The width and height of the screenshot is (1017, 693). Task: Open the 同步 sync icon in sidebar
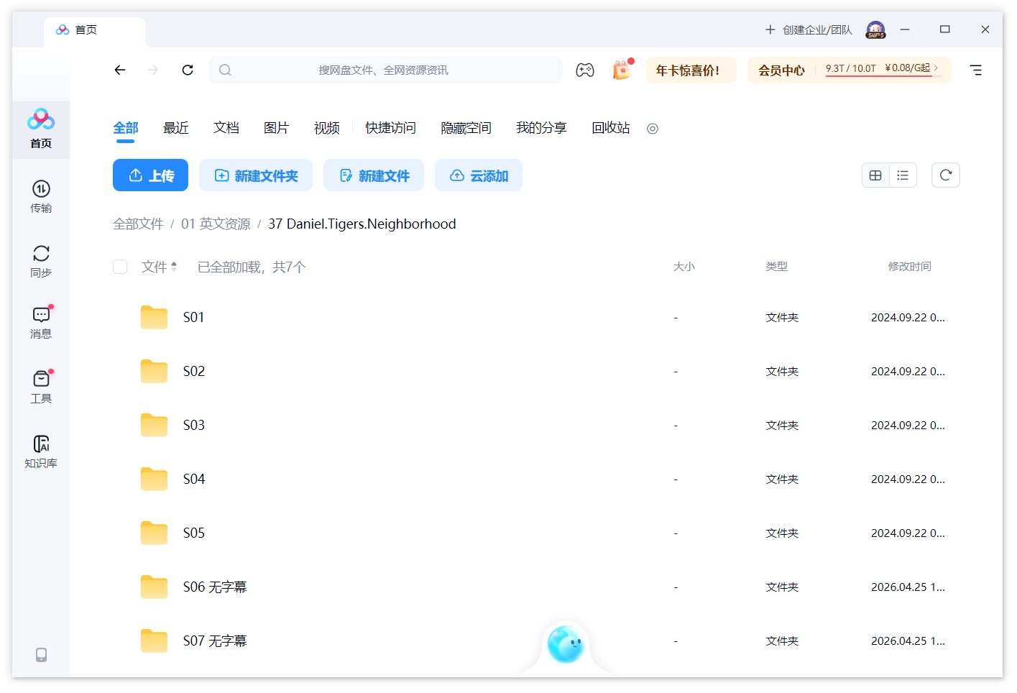coord(41,261)
